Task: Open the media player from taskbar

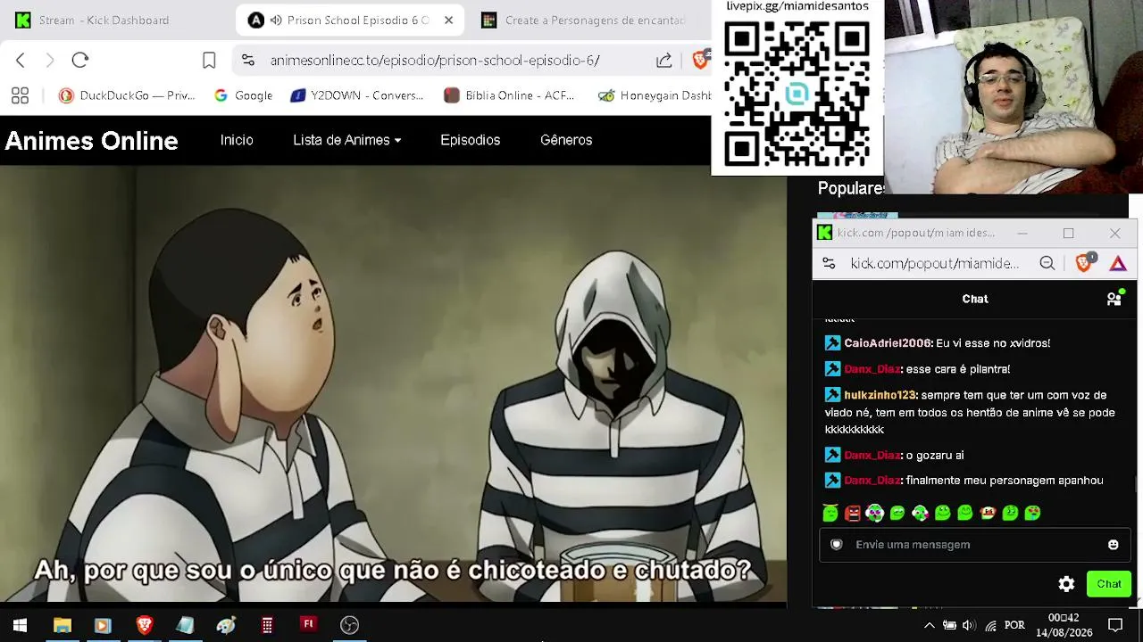Action: (x=102, y=625)
